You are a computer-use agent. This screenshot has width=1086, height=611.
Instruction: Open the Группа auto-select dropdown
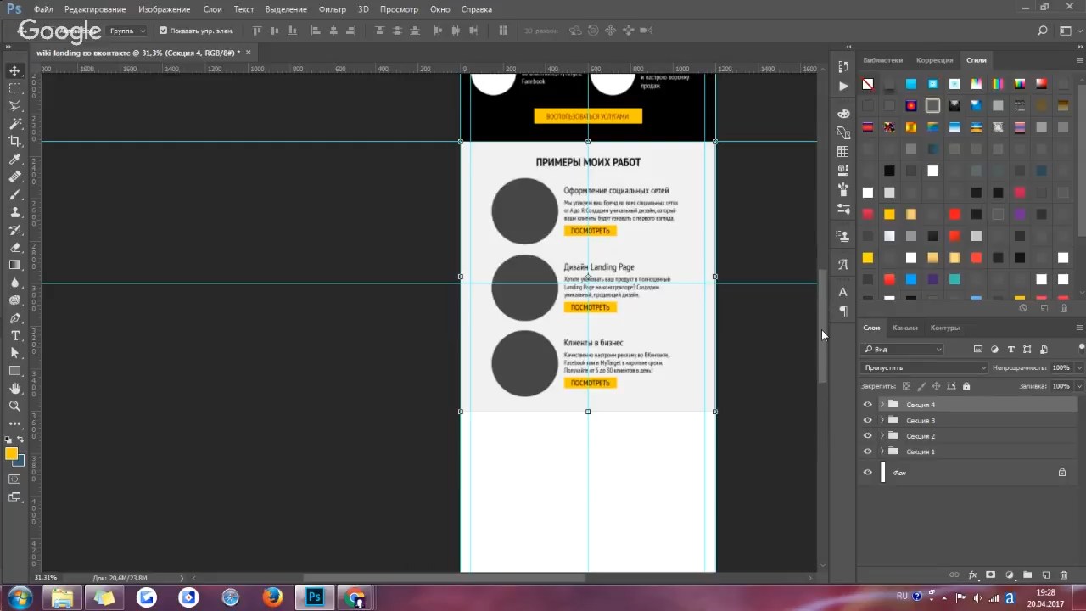127,31
